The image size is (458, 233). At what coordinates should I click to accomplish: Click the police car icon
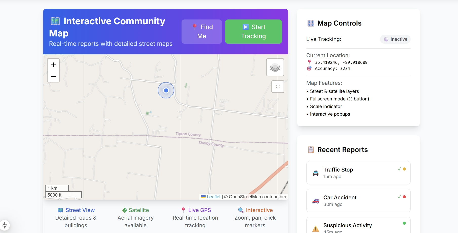point(315,173)
